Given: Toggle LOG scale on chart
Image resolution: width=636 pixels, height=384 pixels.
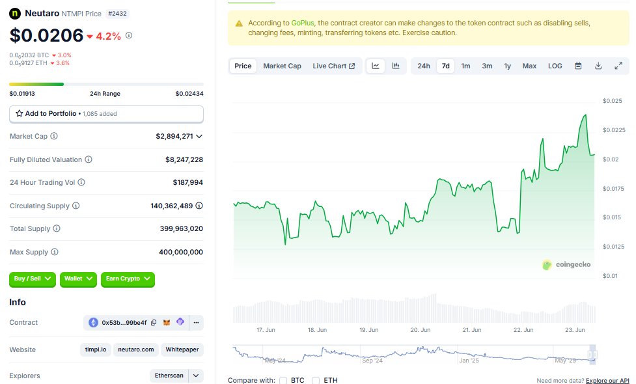Looking at the screenshot, I should pyautogui.click(x=555, y=66).
